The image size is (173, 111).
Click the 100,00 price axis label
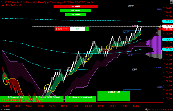(x=168, y=98)
